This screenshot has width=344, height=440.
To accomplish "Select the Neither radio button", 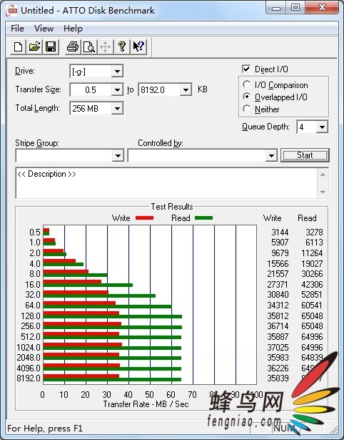I will (x=247, y=109).
